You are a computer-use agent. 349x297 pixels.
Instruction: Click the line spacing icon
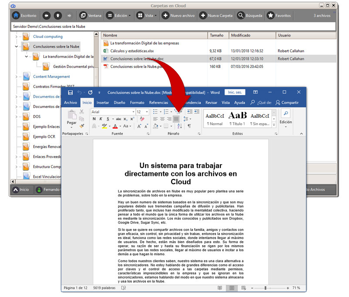click(186, 119)
